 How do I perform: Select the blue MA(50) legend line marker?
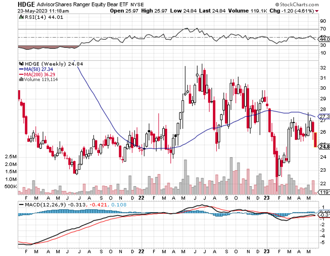click(21, 69)
